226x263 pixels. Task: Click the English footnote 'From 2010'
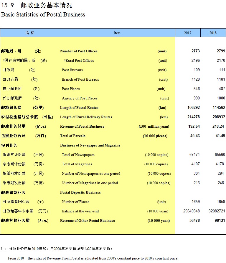[x=93, y=258]
